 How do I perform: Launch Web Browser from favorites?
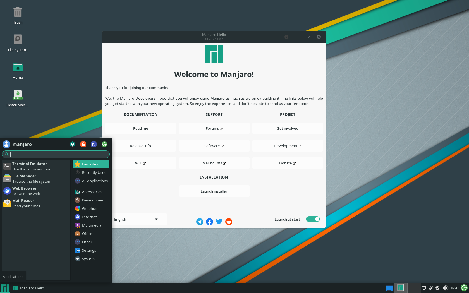(x=36, y=191)
